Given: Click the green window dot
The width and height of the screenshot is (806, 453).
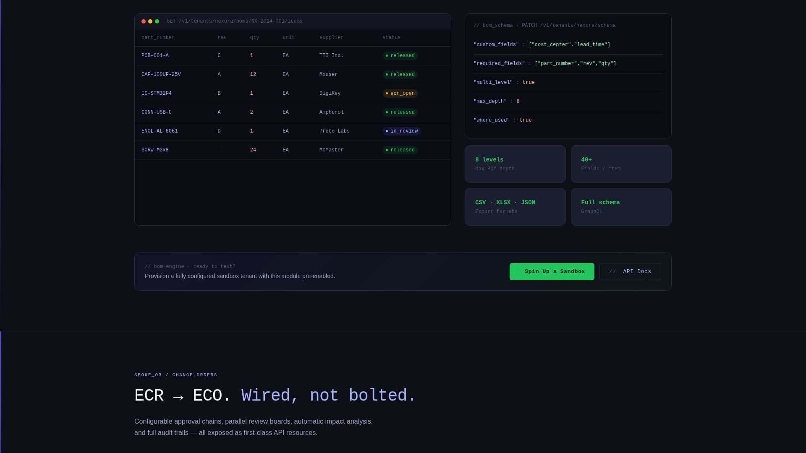Looking at the screenshot, I should (157, 21).
